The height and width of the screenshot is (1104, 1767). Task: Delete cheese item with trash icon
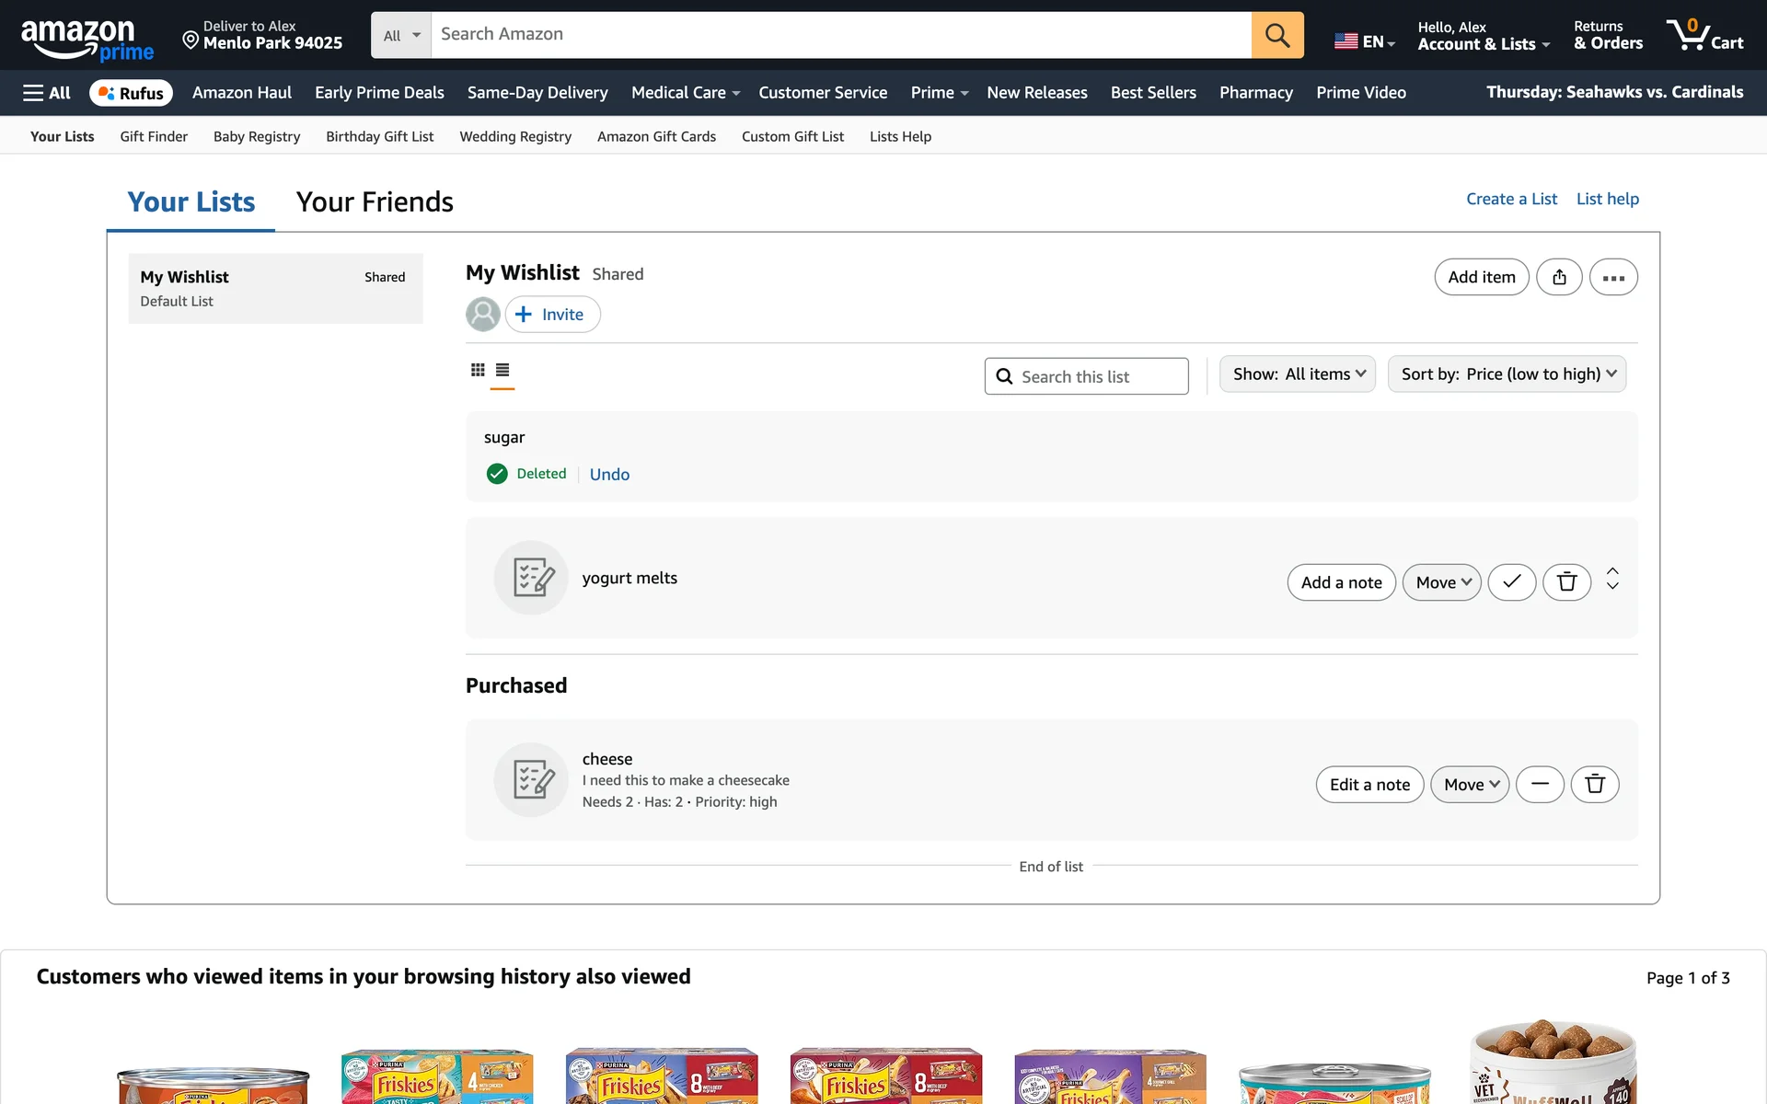(1594, 785)
